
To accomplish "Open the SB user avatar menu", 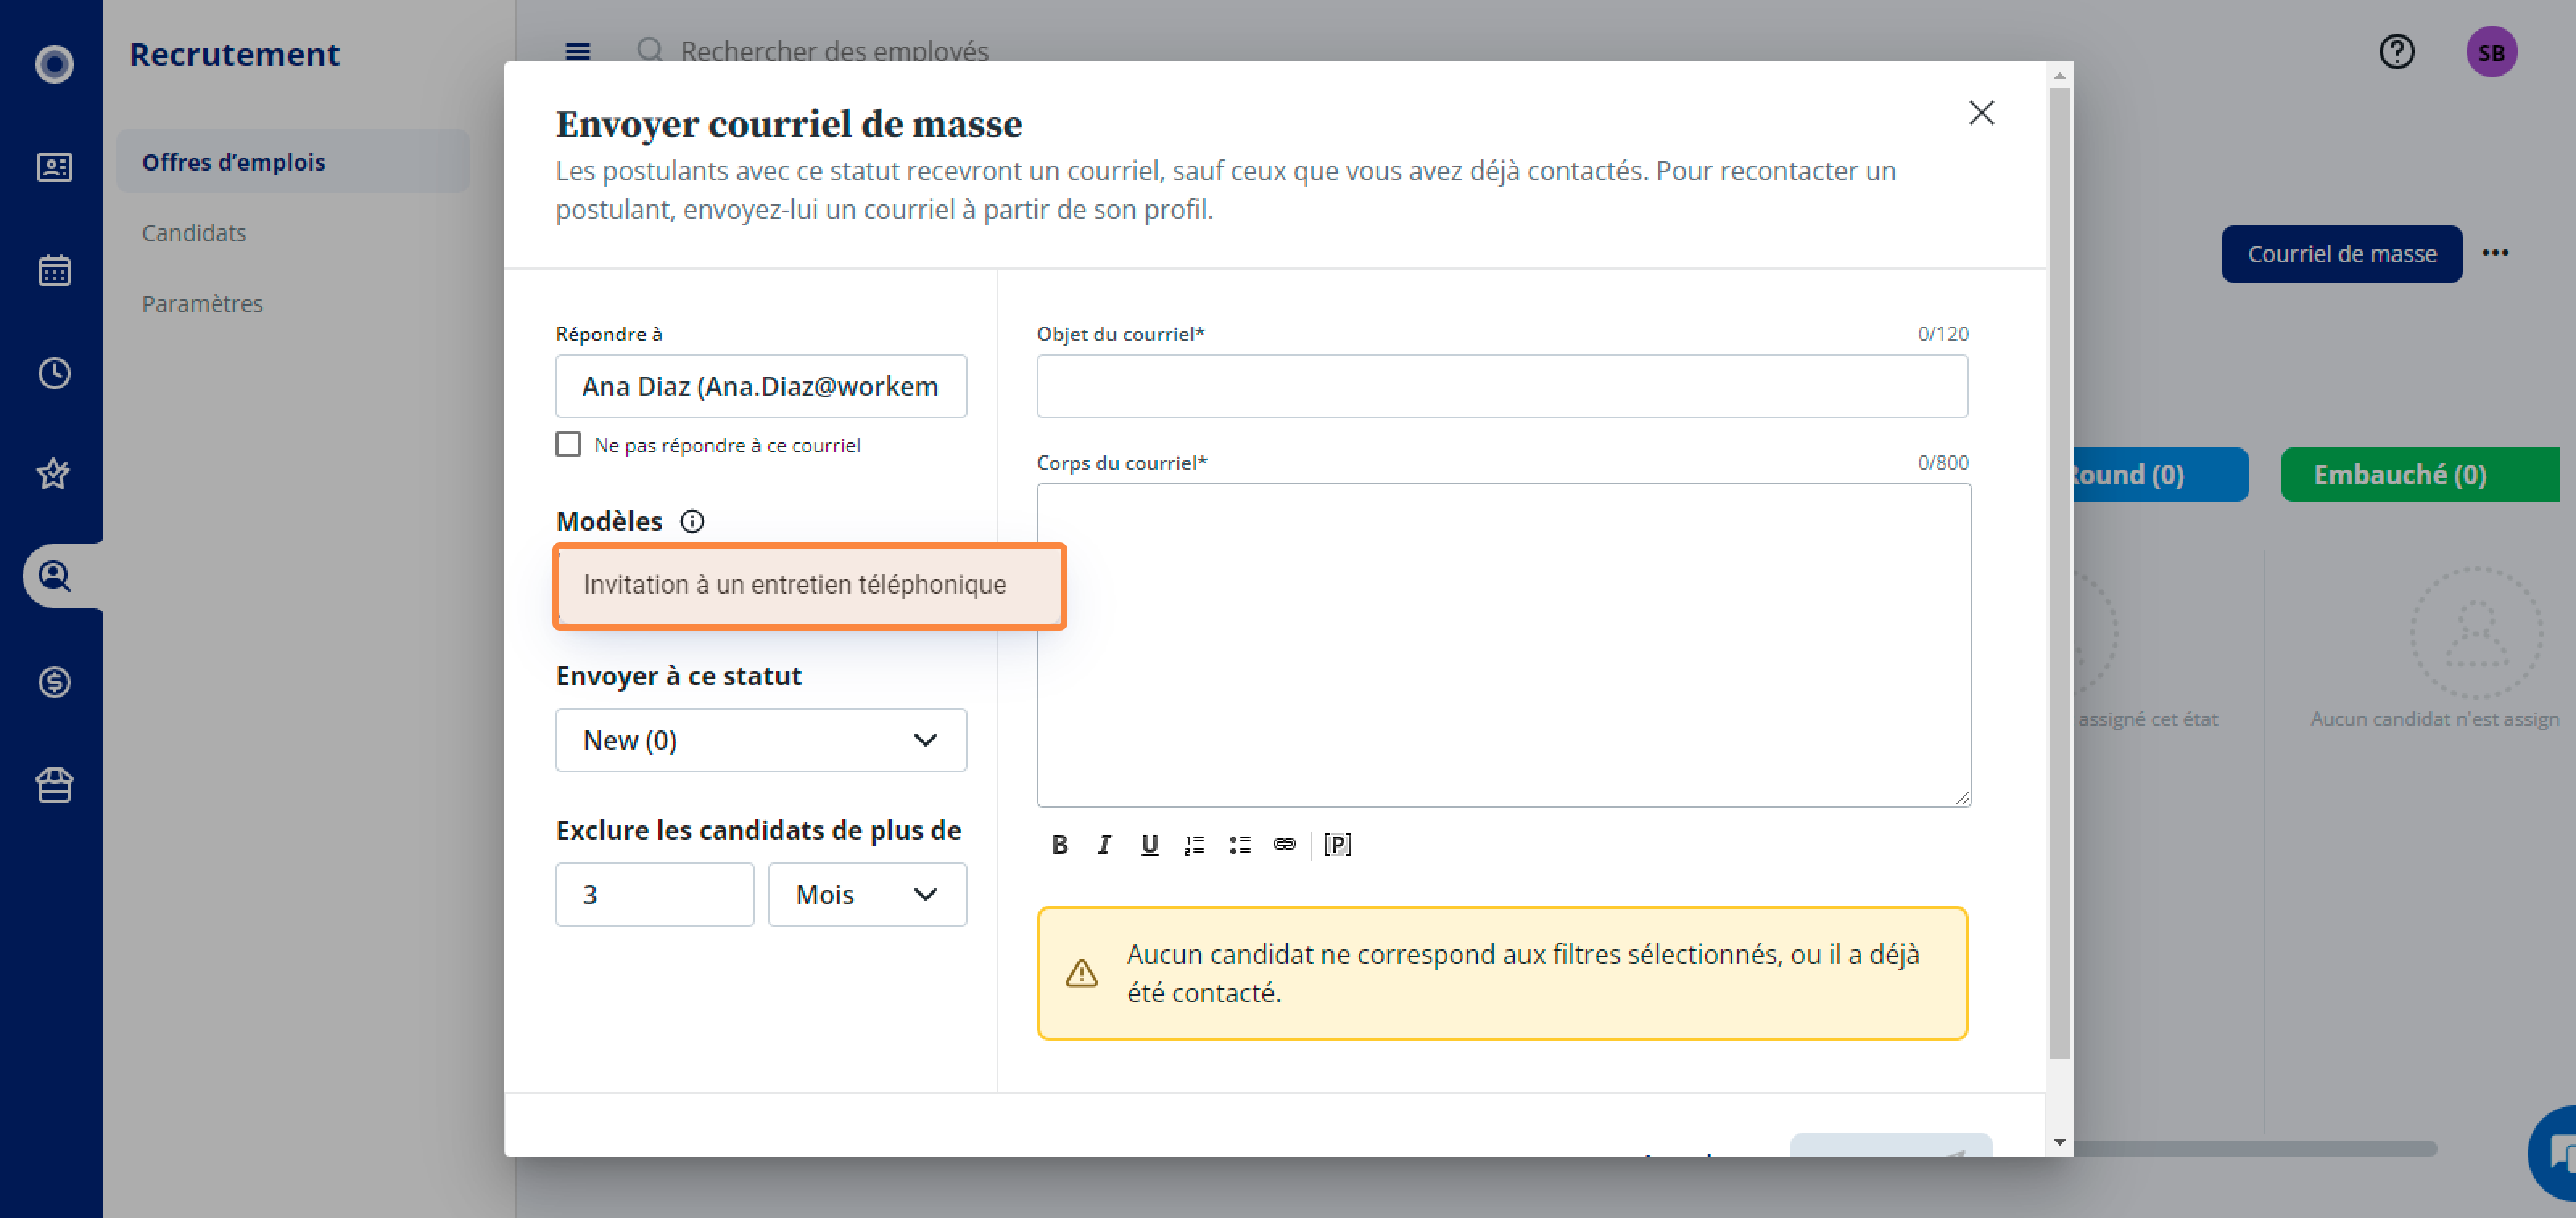I will (x=2492, y=52).
